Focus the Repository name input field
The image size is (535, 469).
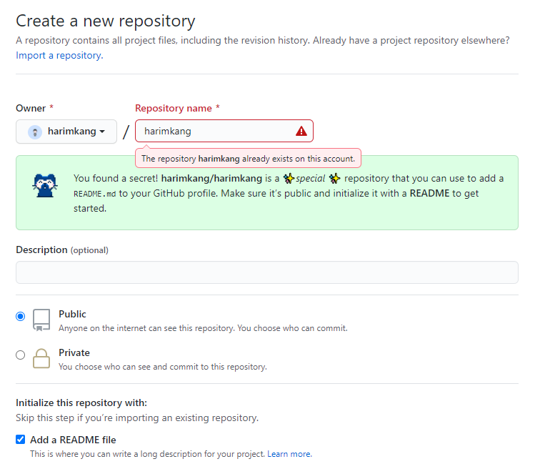tap(224, 131)
